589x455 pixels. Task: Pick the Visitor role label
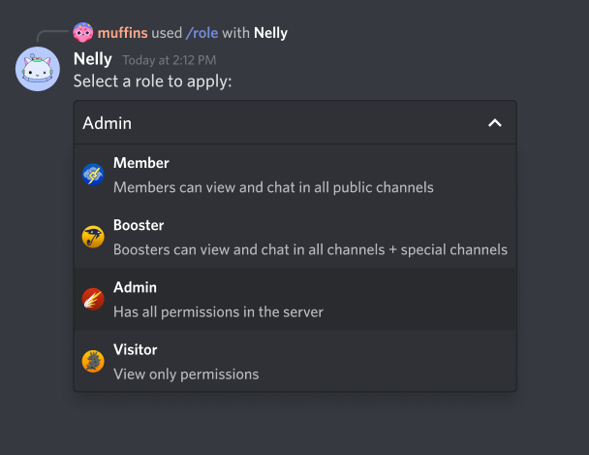click(x=135, y=349)
